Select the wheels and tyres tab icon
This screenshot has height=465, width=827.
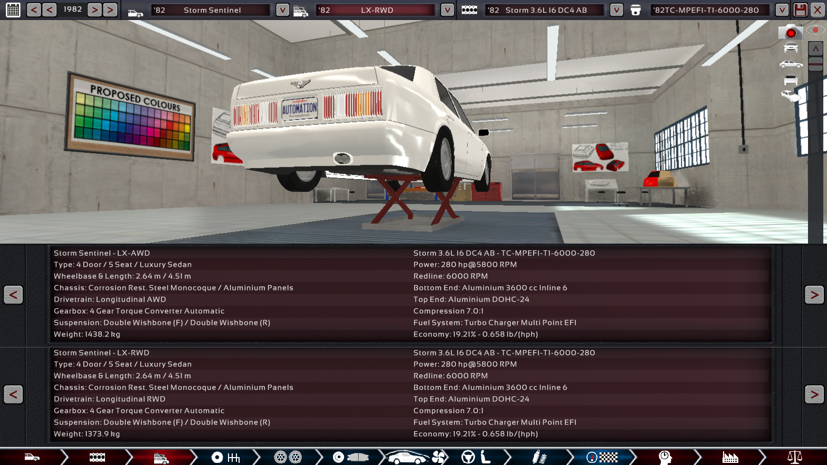(288, 457)
